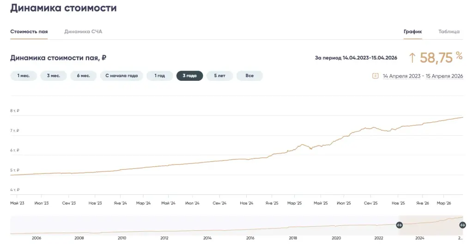473x247 pixels.
Task: Click the shaded selected range in the navigator
Action: (x=431, y=225)
